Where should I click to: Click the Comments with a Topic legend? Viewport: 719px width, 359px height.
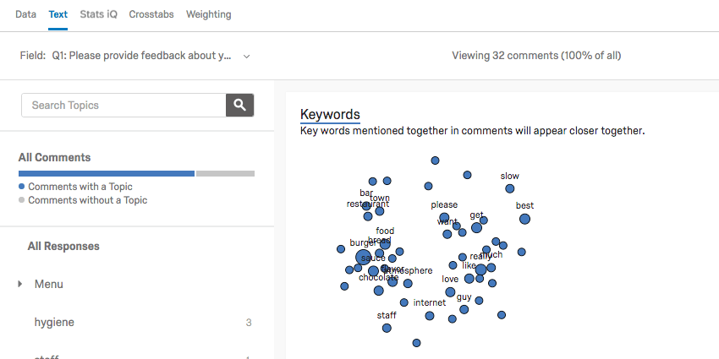(x=80, y=187)
